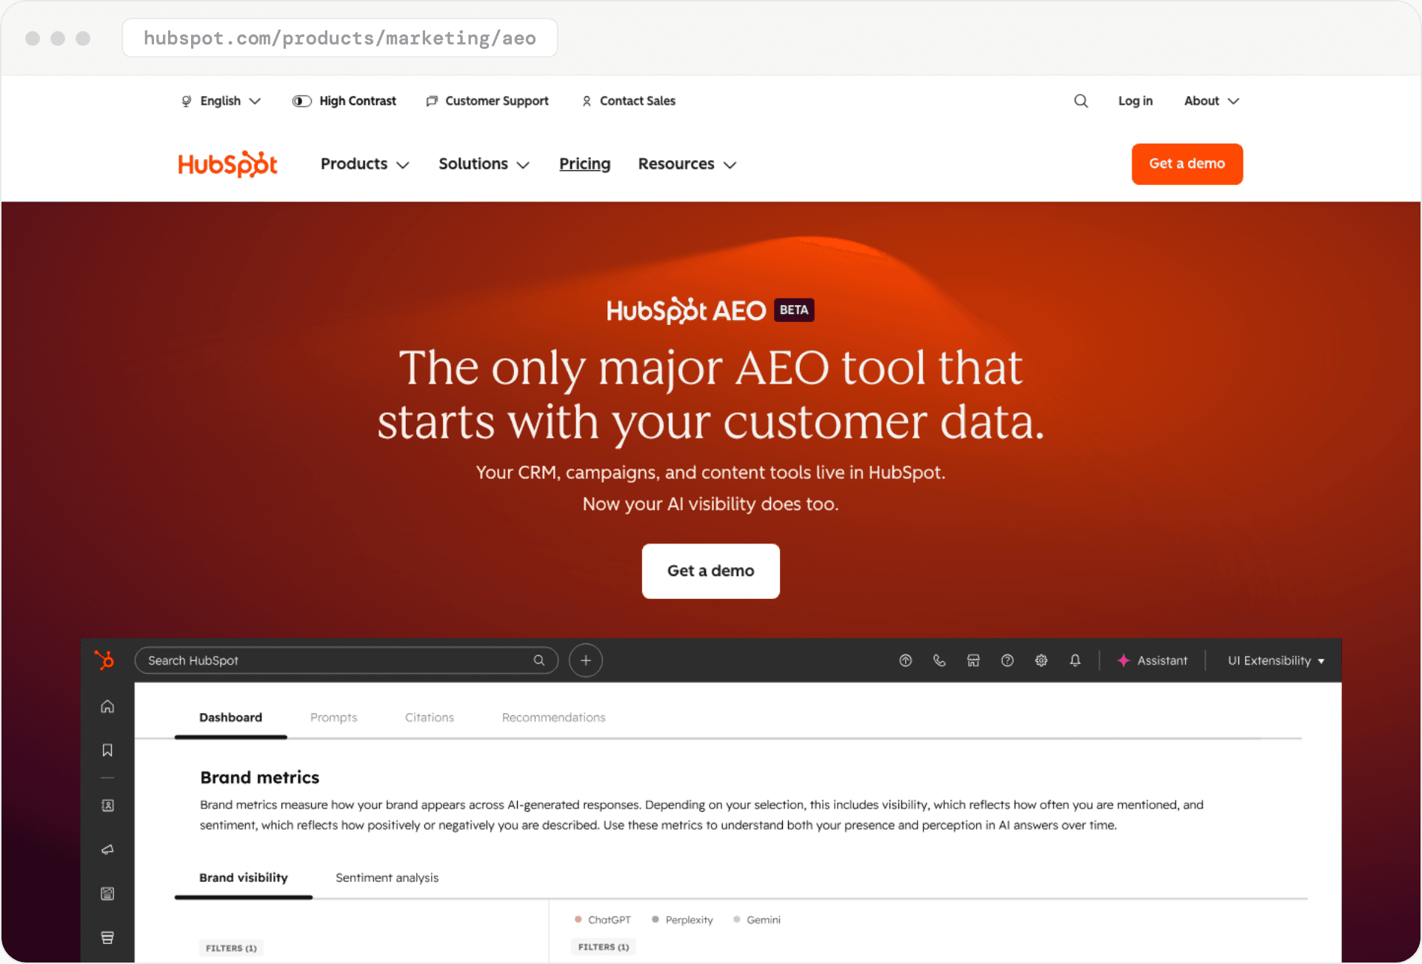Image resolution: width=1422 pixels, height=964 pixels.
Task: Click the Contact Sales link
Action: [638, 101]
